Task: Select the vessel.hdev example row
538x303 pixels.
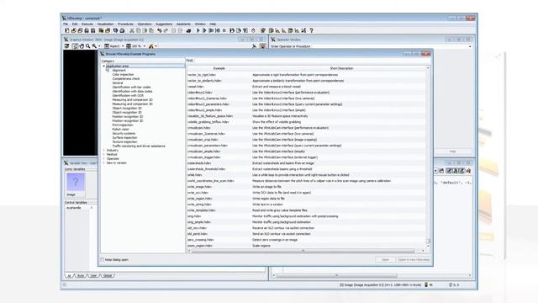Action: coord(306,87)
